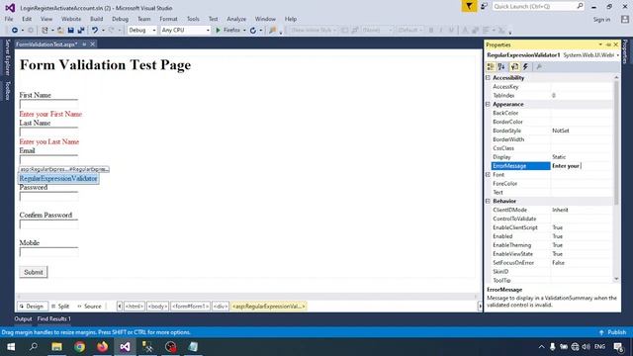The height and width of the screenshot is (356, 633).
Task: Click the green Start debugging play icon
Action: pos(218,31)
